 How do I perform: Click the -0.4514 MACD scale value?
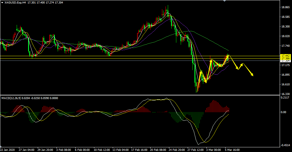(x=285, y=145)
